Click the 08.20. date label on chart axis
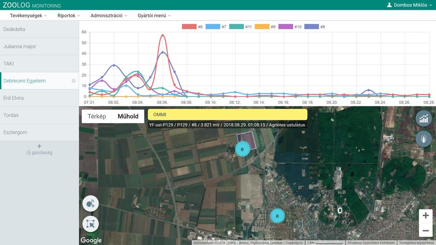Image resolution: width=436 pixels, height=245 pixels. click(x=332, y=102)
